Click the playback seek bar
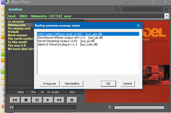 45,107
